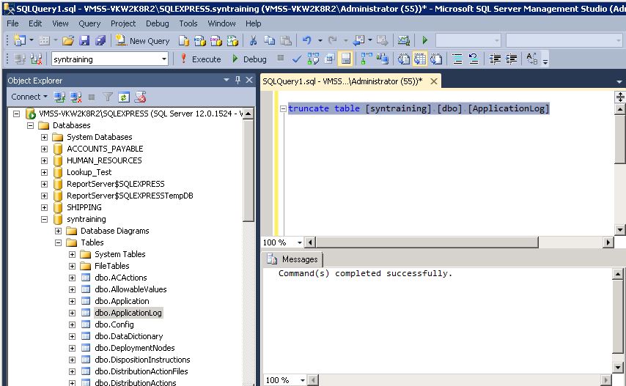
Task: Open the File menu
Action: (12, 23)
